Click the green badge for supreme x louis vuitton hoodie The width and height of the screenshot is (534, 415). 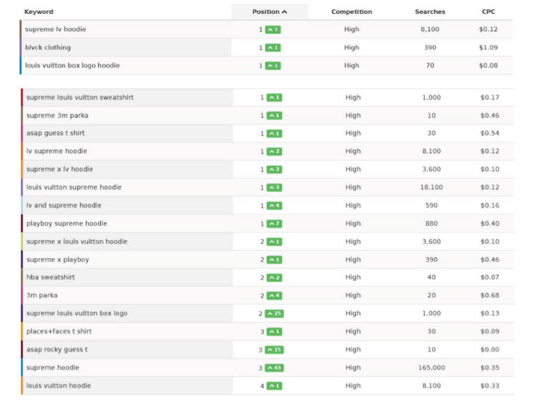point(274,242)
